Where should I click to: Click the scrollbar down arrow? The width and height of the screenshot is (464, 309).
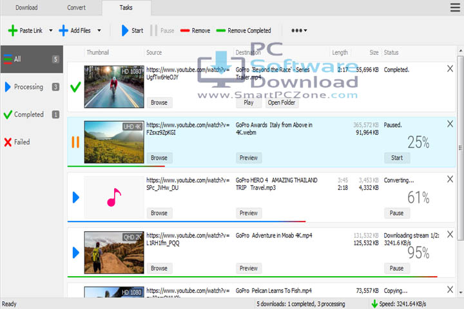461,292
